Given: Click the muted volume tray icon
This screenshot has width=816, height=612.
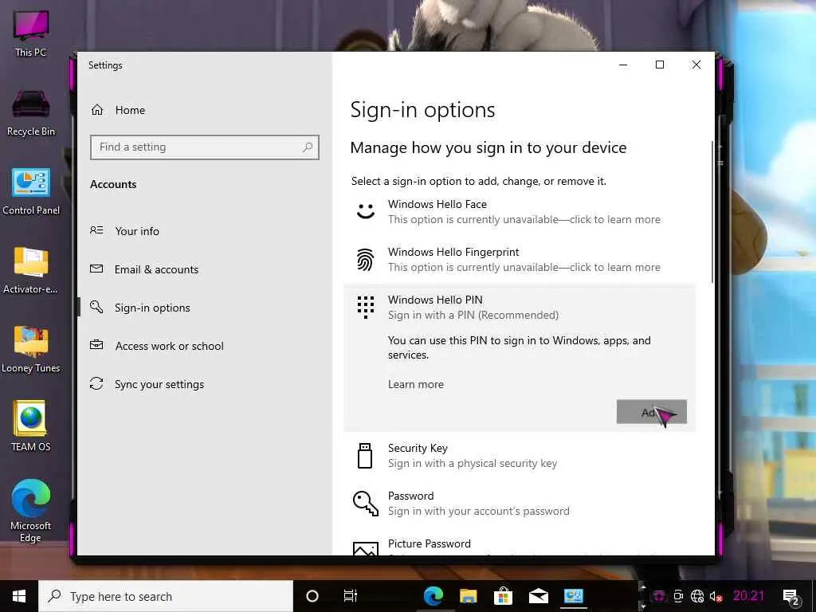Looking at the screenshot, I should [x=716, y=596].
